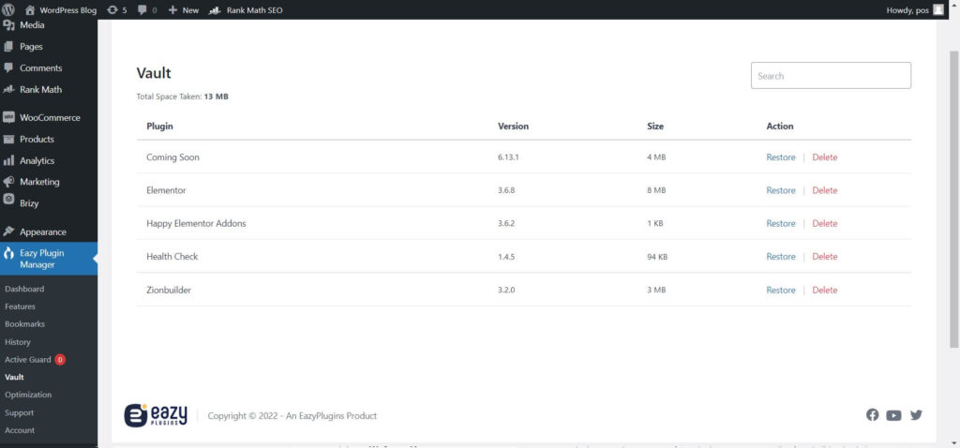Restore the Health Check plugin

781,257
